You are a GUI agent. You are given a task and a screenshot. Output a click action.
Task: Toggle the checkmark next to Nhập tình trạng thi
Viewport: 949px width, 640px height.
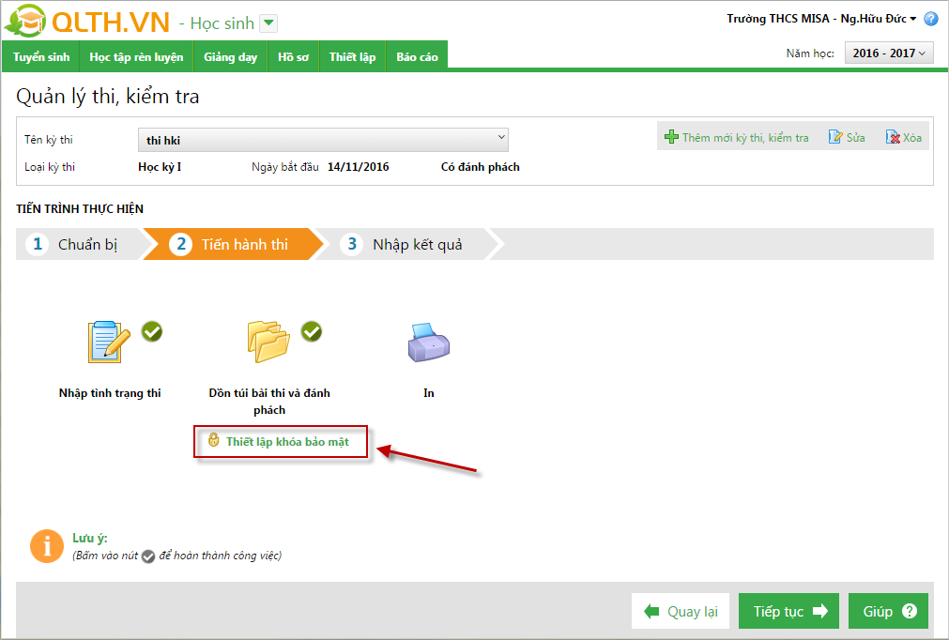[152, 331]
